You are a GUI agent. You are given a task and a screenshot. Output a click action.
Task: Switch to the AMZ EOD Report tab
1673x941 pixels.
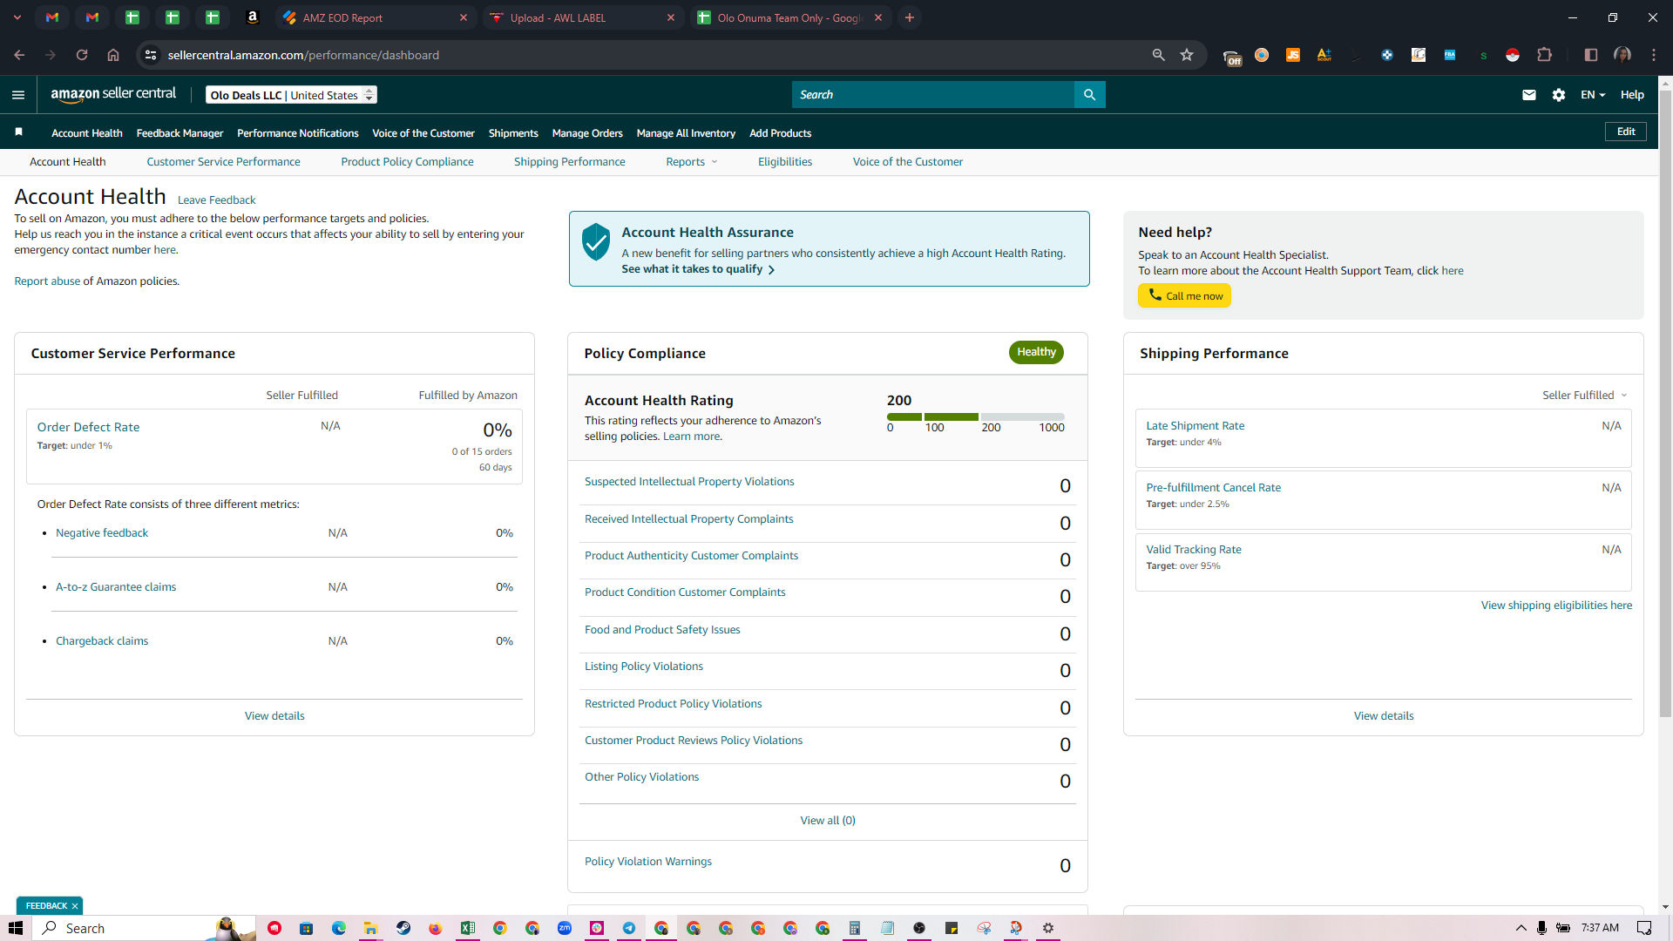[x=376, y=17]
